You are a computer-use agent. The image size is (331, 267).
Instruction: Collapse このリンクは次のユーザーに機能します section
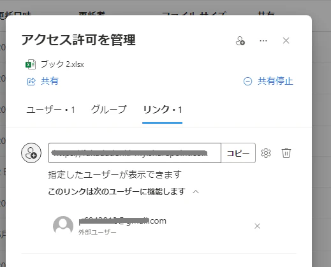tap(196, 192)
